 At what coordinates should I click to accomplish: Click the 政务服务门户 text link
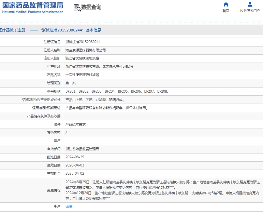point(250,11)
